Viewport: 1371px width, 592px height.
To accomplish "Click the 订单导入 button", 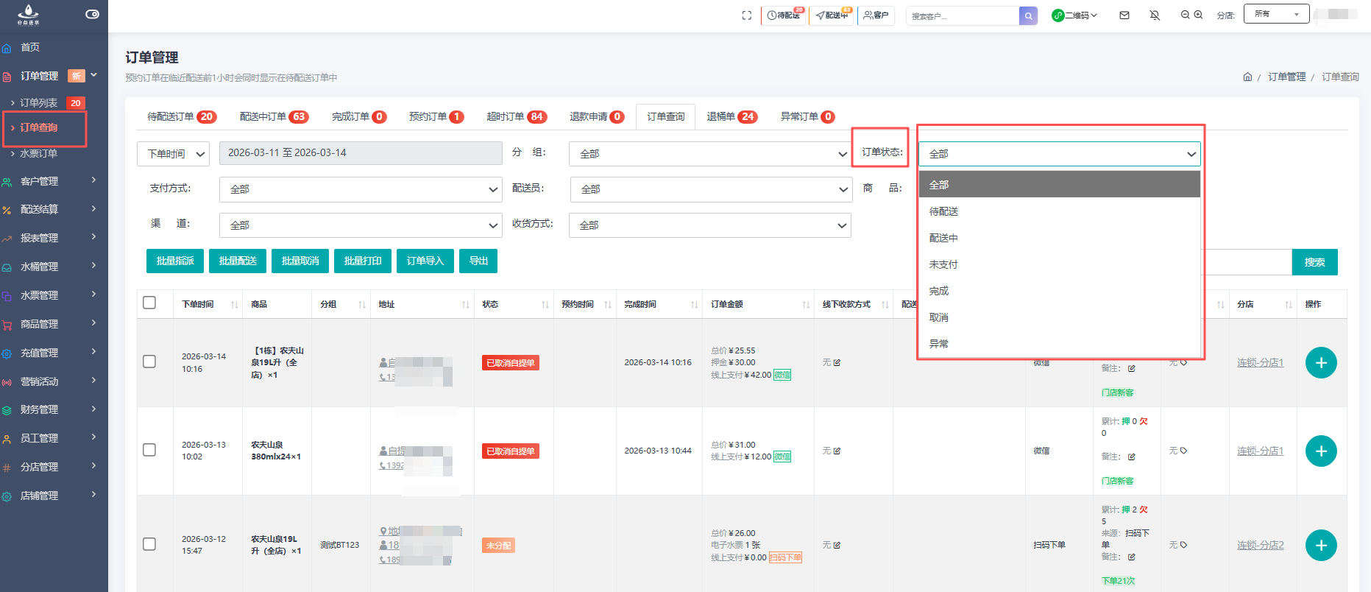I will [x=425, y=261].
